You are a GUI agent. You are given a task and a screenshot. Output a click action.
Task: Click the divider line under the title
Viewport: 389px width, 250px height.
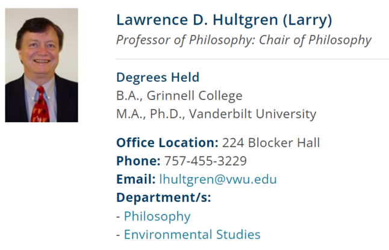(x=252, y=59)
